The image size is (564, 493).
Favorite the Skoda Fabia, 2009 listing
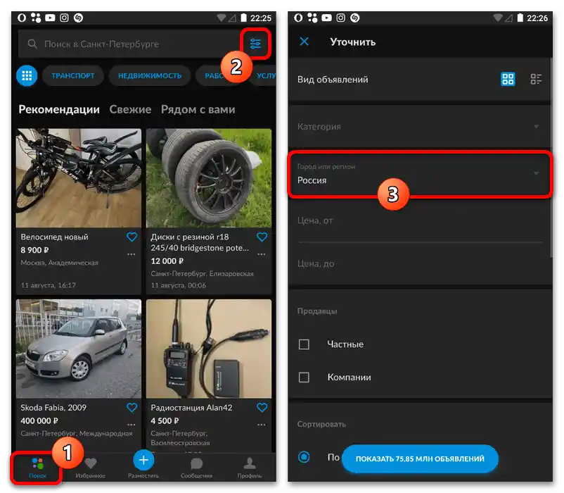pos(132,408)
